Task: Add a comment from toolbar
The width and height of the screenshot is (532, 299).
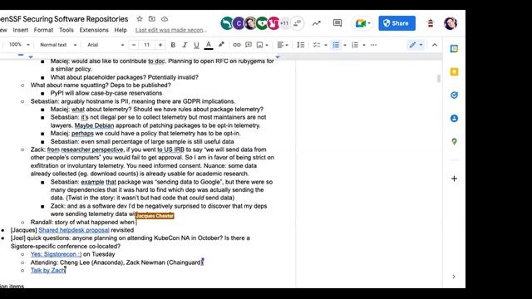Action: click(x=249, y=44)
